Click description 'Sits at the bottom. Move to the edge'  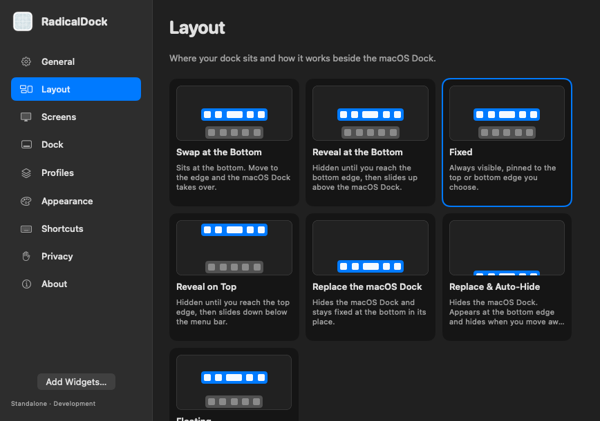[233, 177]
